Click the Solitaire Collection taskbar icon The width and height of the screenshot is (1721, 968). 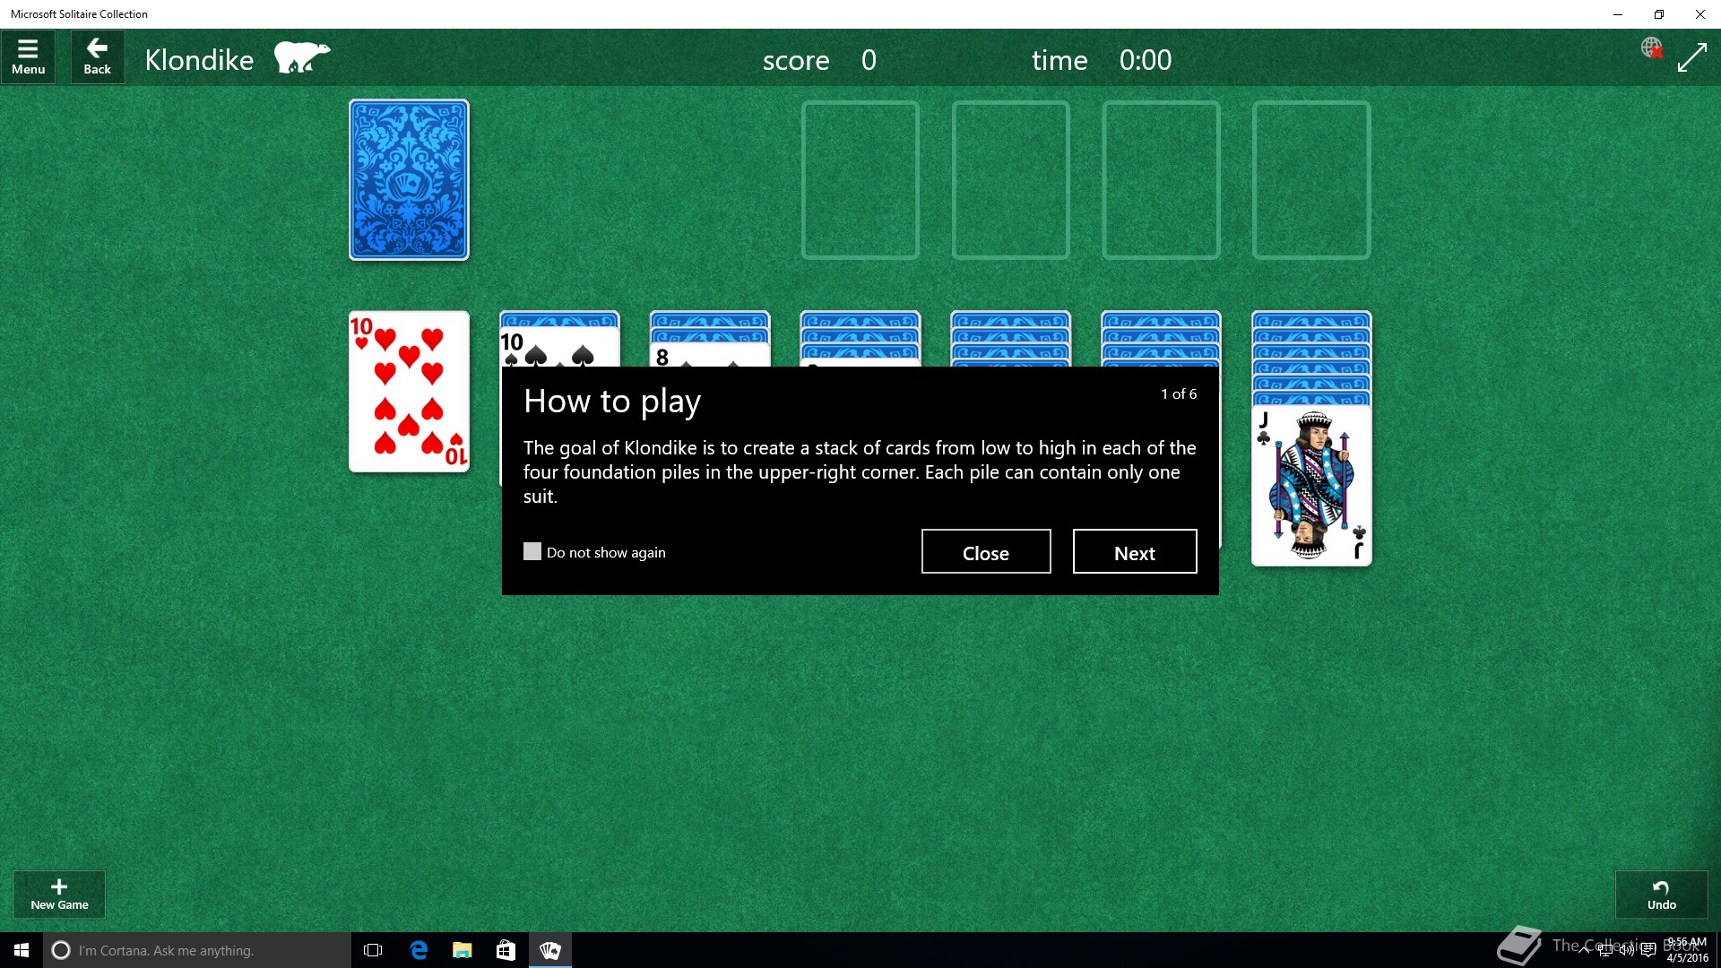click(x=550, y=950)
